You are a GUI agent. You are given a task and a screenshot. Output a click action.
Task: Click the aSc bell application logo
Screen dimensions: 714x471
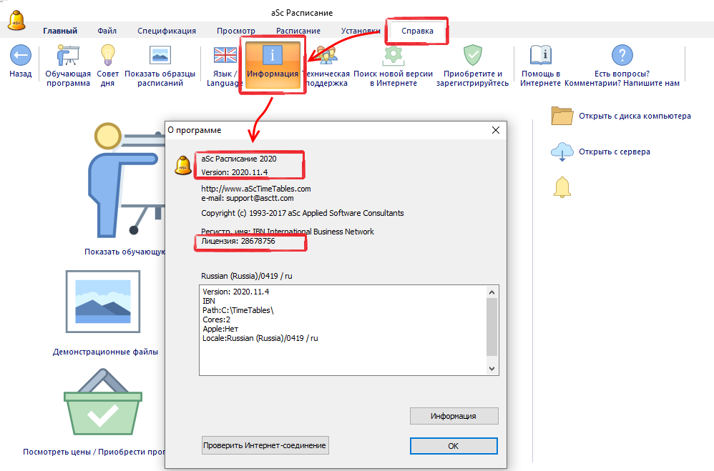pos(17,20)
